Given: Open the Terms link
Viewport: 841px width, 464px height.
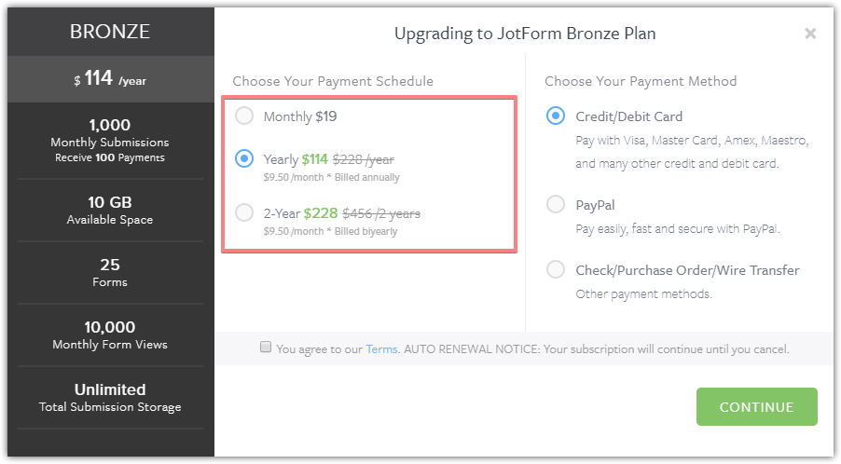Looking at the screenshot, I should 381,349.
